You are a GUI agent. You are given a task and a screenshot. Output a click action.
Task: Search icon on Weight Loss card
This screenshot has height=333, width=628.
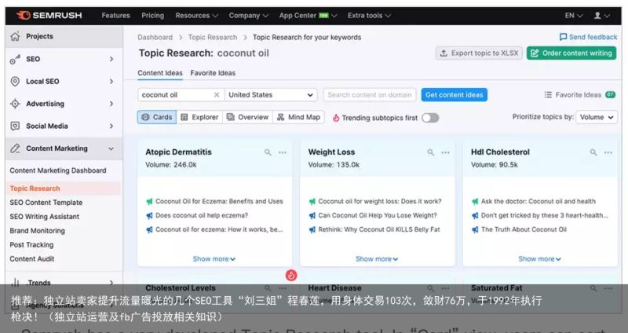(x=430, y=152)
